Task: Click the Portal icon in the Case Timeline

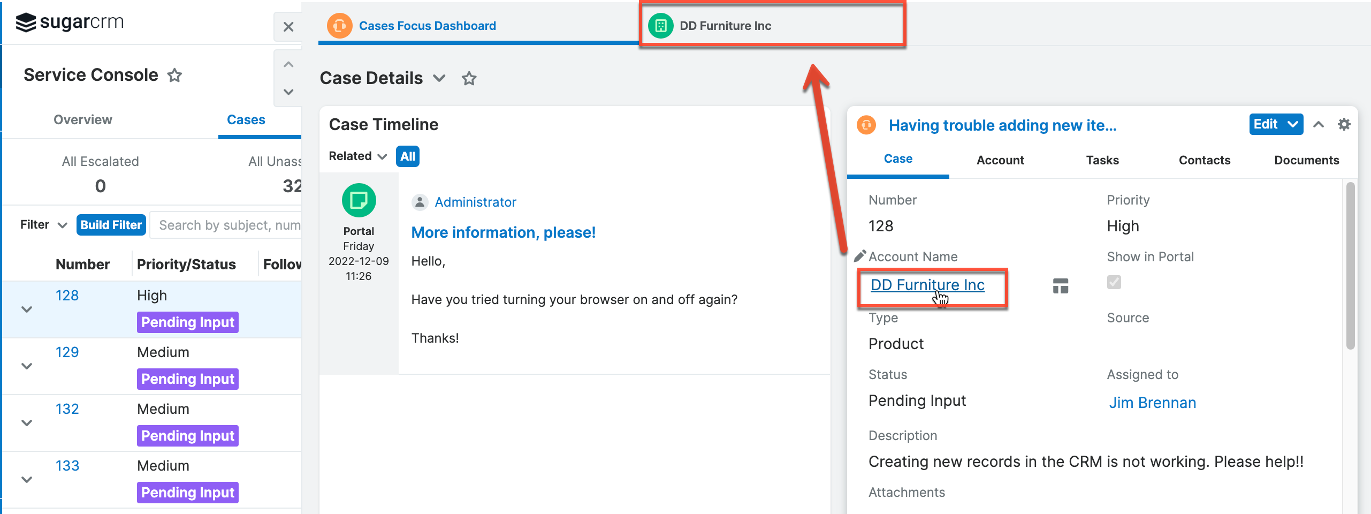Action: tap(358, 200)
